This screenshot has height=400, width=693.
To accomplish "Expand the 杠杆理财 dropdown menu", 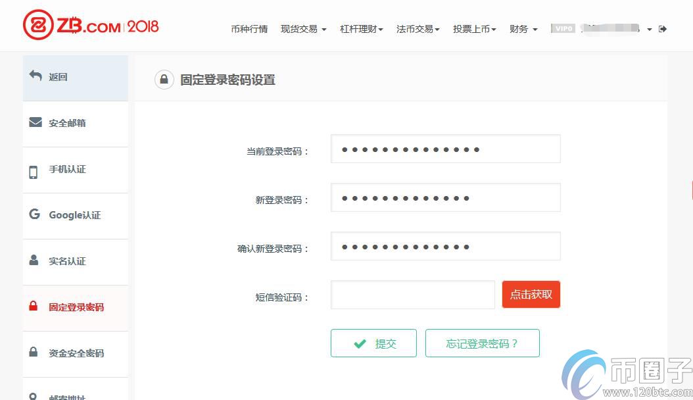I will 361,29.
